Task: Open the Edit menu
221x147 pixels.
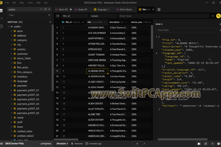Action: click(14, 3)
